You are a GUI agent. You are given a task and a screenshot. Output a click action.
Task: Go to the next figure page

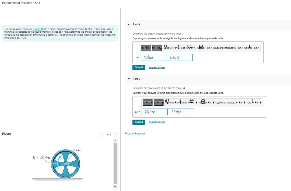point(115,134)
